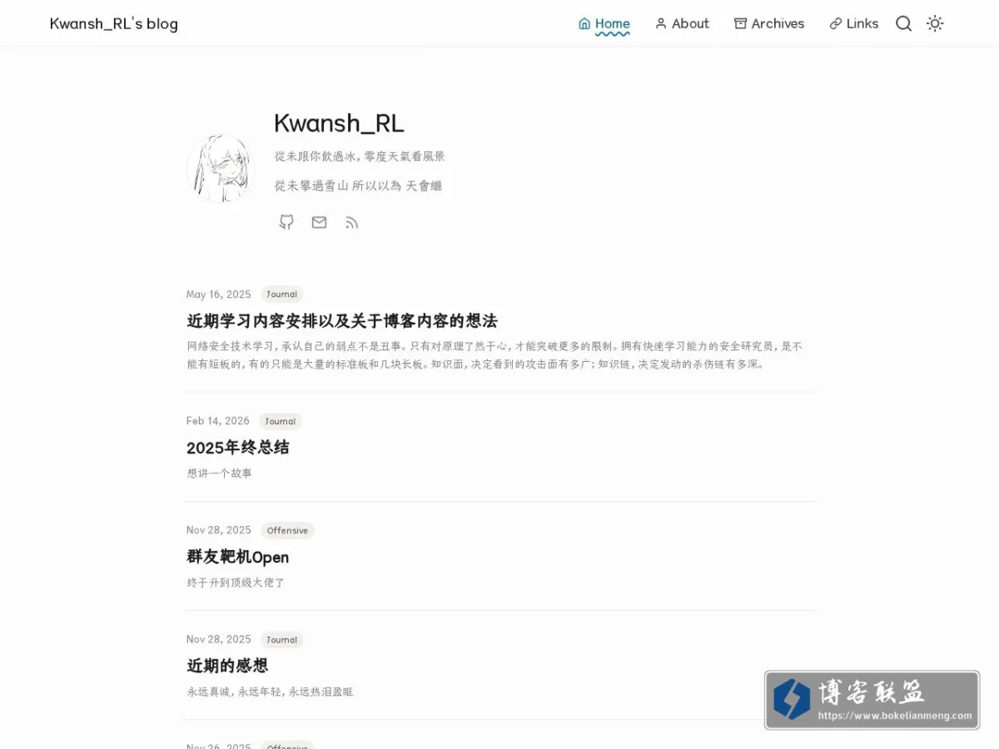Click the excerpt 想讲一个故事
This screenshot has height=749, width=999.
220,474
